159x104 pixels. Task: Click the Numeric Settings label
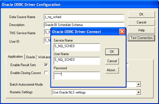click(x=21, y=92)
